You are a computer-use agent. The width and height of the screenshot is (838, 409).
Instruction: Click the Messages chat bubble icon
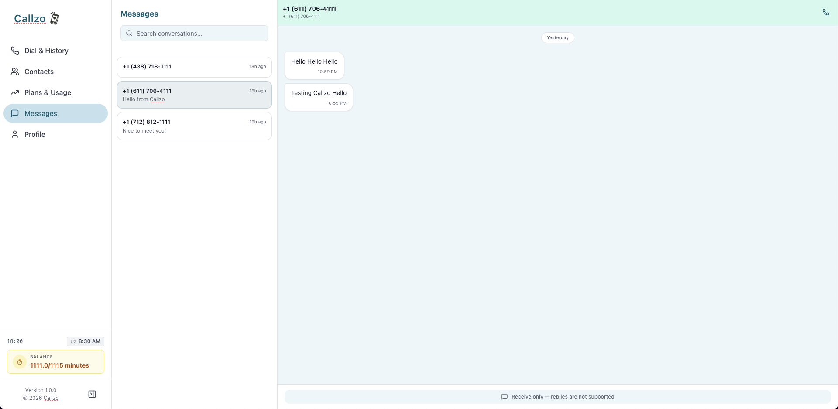click(x=15, y=113)
